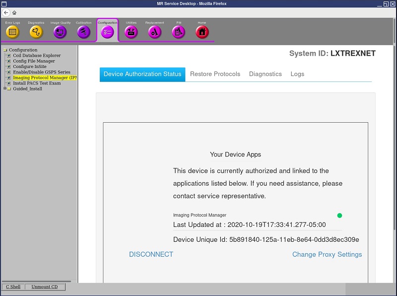
Task: Expand the Guided_Install tree folder
Action: pyautogui.click(x=5, y=89)
